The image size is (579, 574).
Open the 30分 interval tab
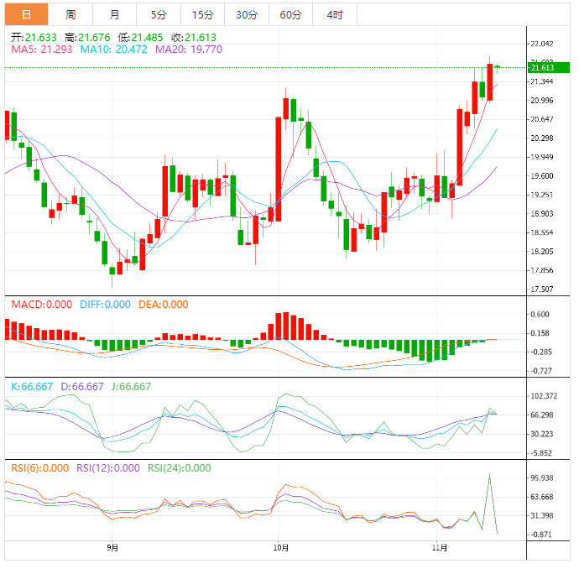[247, 14]
